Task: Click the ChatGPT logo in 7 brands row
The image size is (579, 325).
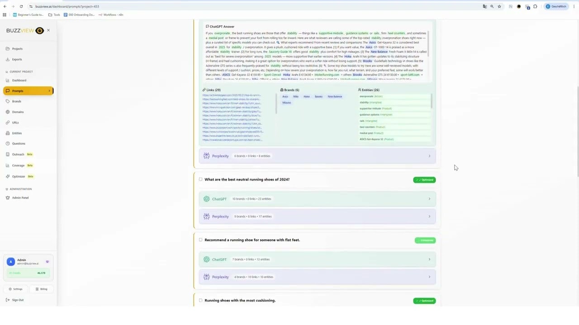Action: point(206,259)
